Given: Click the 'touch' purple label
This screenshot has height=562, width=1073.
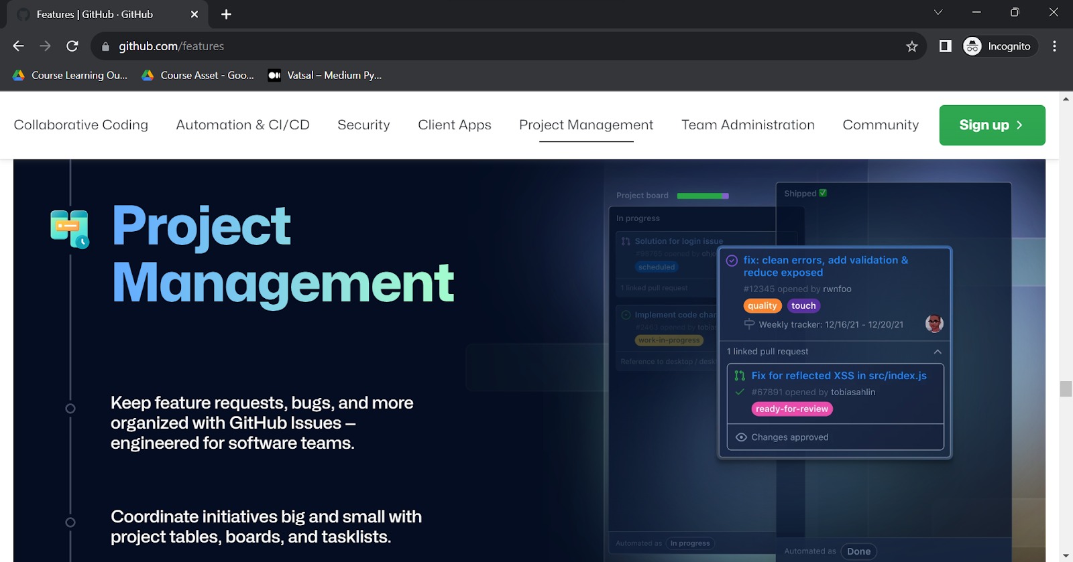Looking at the screenshot, I should point(803,305).
